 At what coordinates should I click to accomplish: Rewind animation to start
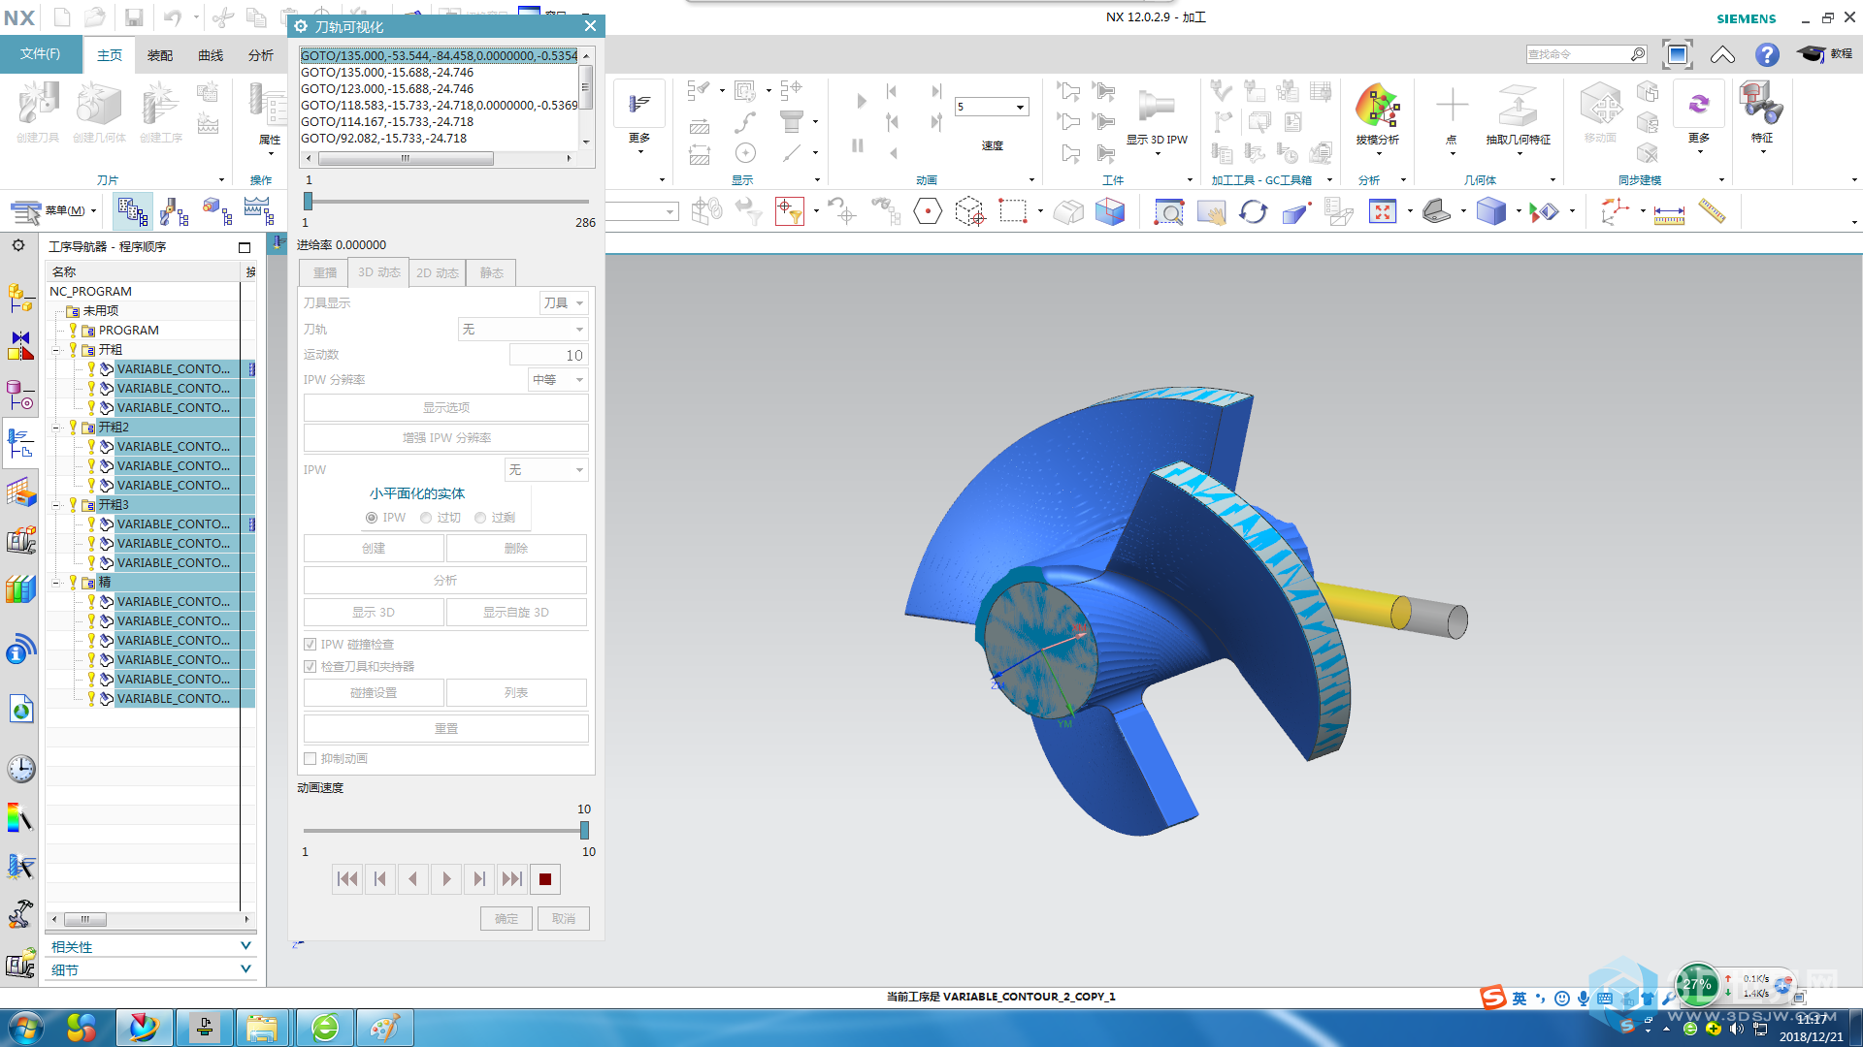coord(346,879)
